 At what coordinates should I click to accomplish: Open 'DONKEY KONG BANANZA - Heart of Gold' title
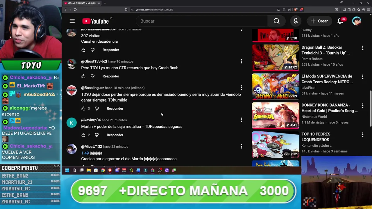(329, 108)
